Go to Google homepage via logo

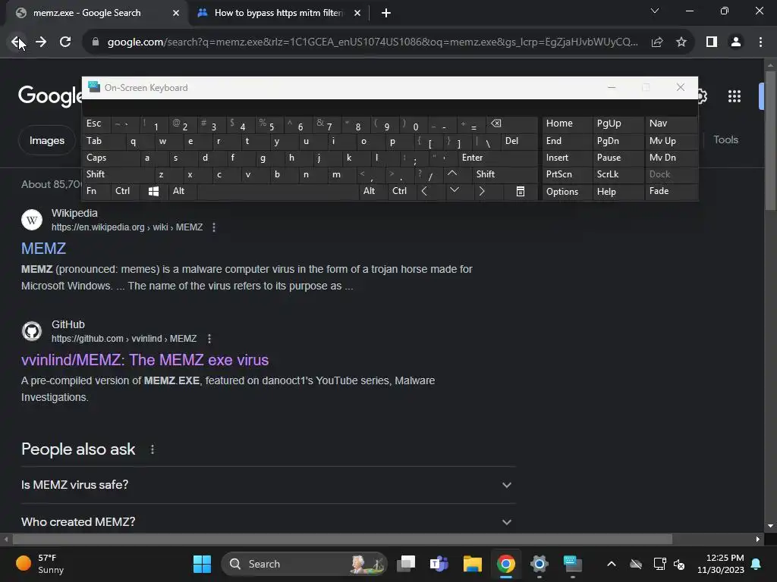pos(50,95)
